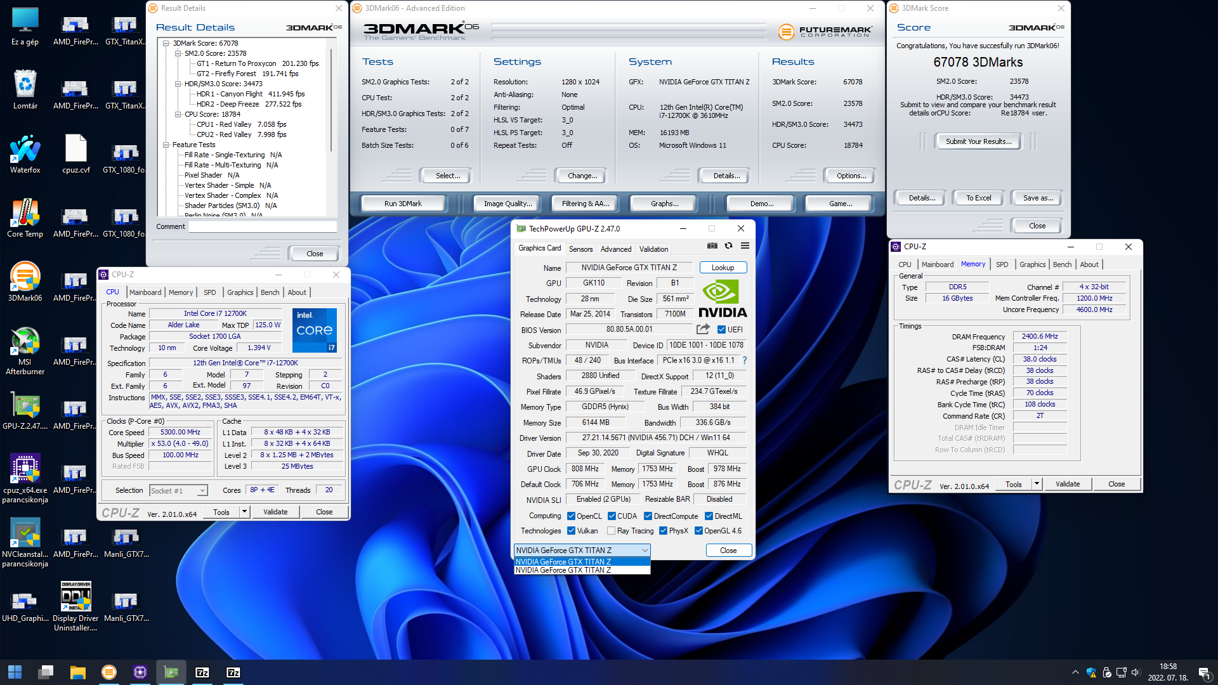Select the NVCleanstall parancsikonja shortcut
Viewport: 1218px width, 685px height.
point(25,543)
